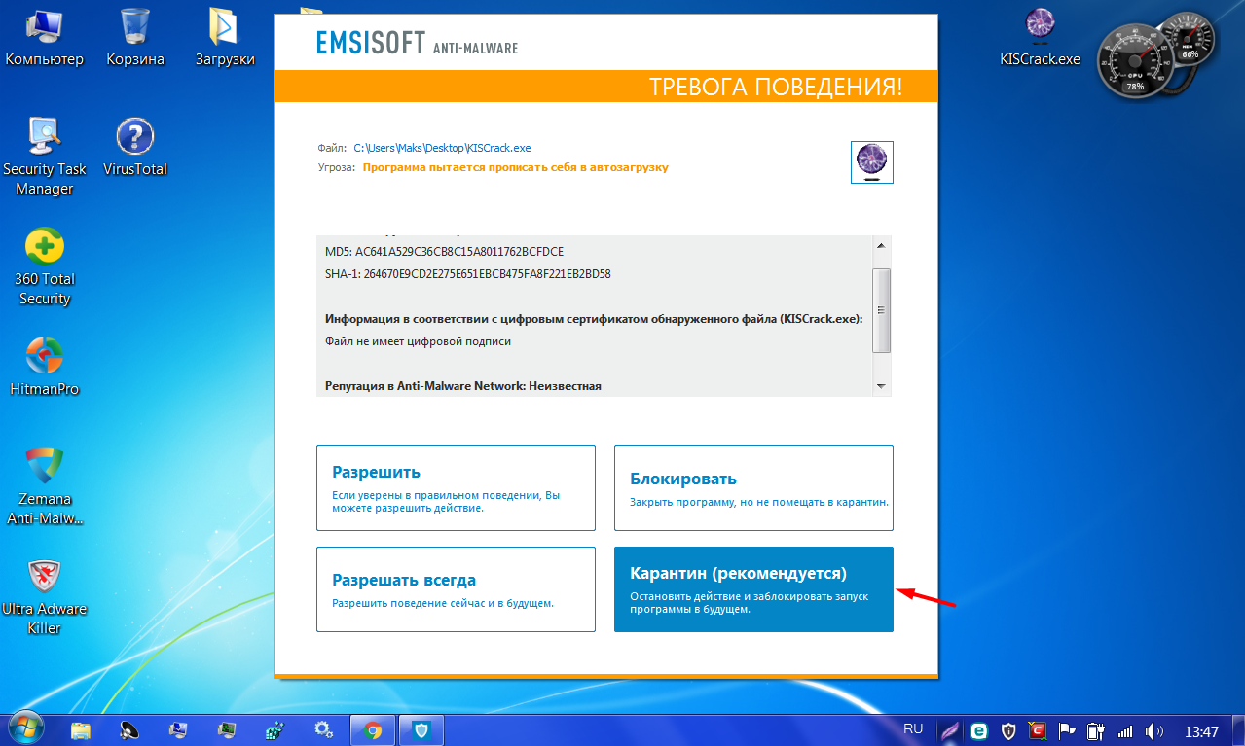
Task: Open the Action Center flag tray icon
Action: (1067, 729)
